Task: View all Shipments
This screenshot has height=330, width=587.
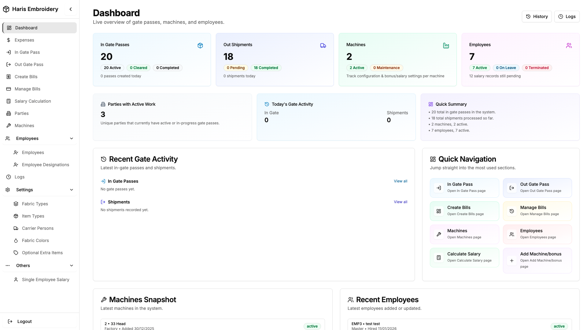Action: tap(401, 202)
